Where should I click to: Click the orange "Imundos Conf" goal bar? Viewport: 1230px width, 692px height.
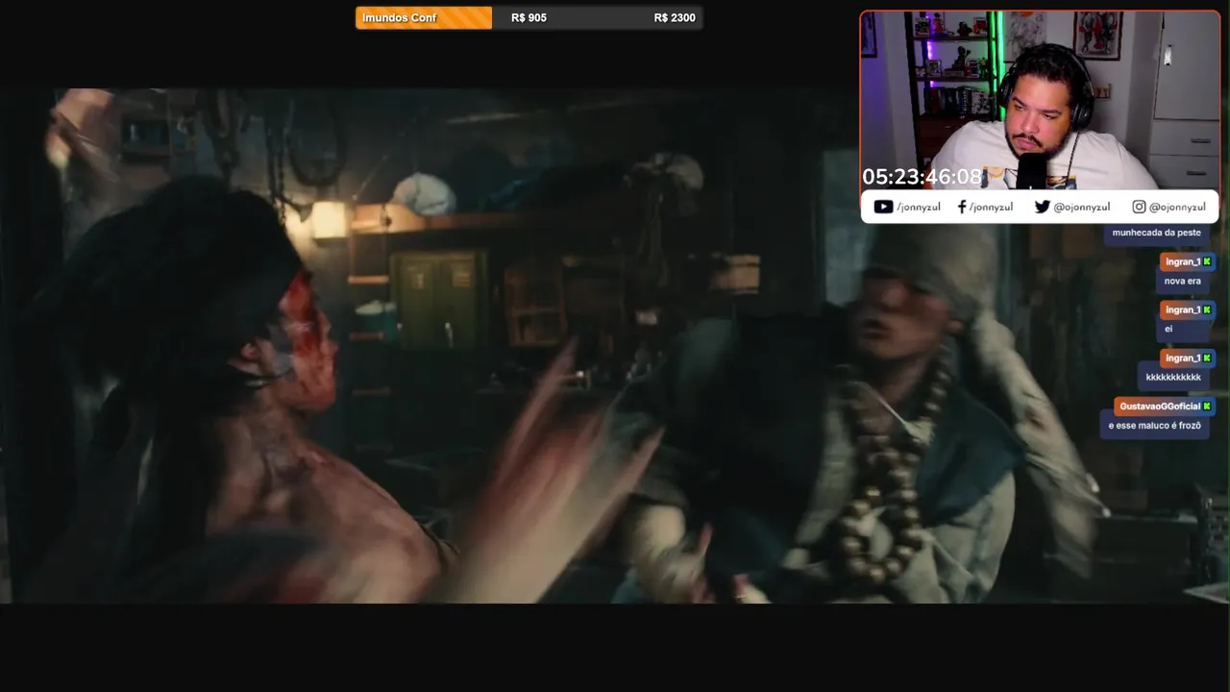pyautogui.click(x=424, y=17)
